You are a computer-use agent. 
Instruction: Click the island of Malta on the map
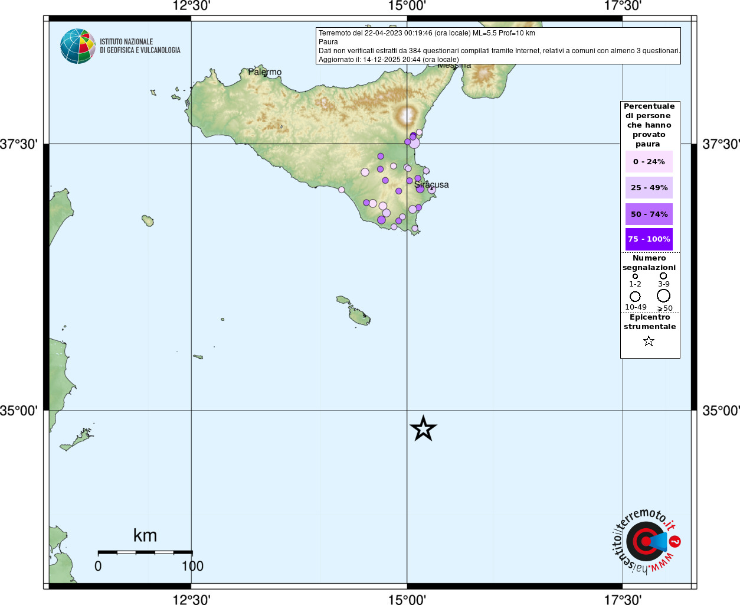point(359,316)
